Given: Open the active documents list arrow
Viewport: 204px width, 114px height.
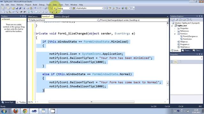Looking at the screenshot, I should point(167,16).
